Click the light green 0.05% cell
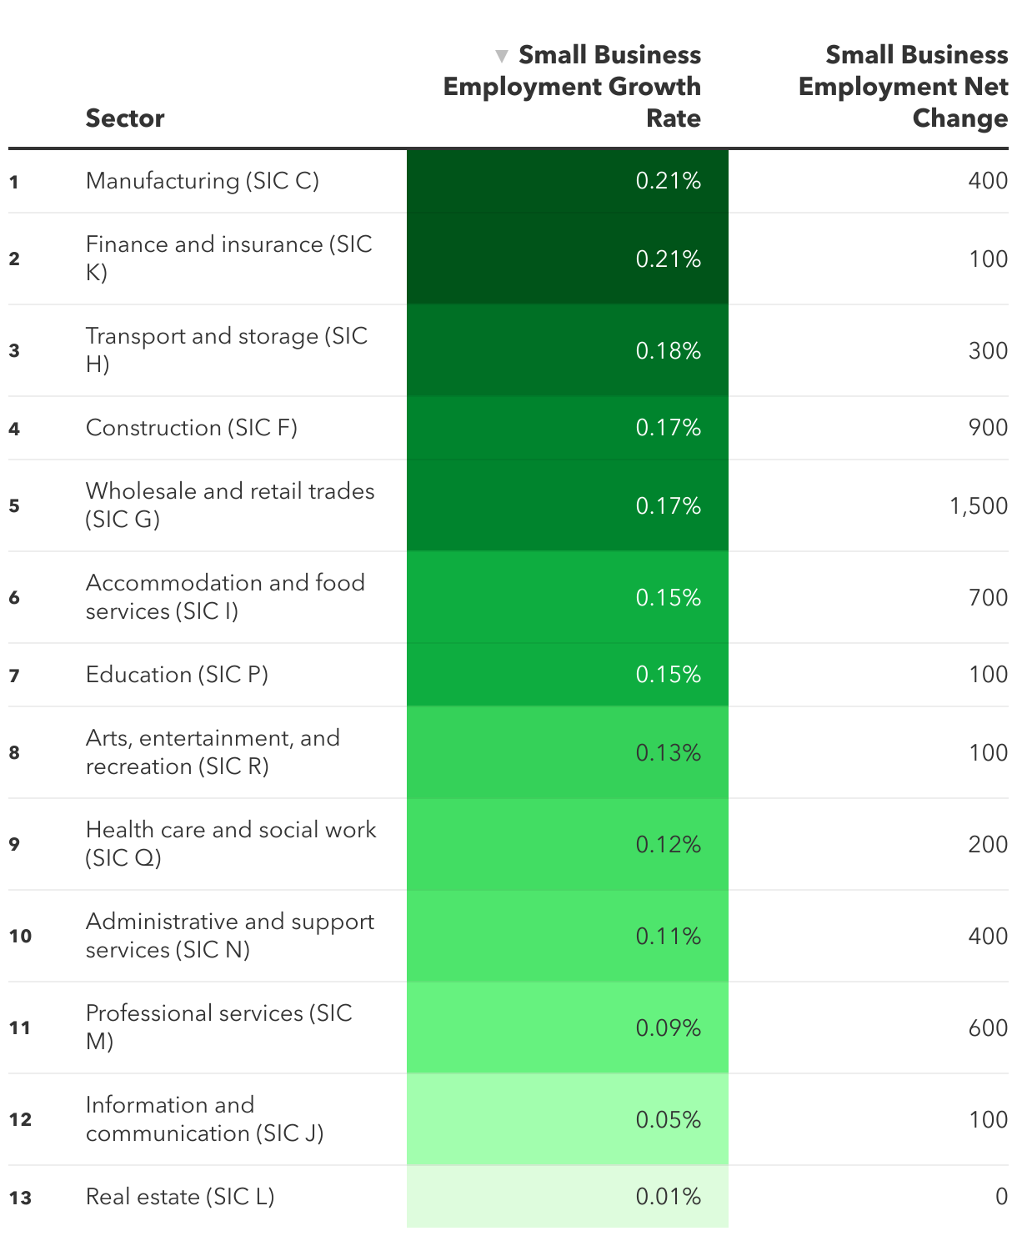Screen dimensions: 1017x1236 568,1119
